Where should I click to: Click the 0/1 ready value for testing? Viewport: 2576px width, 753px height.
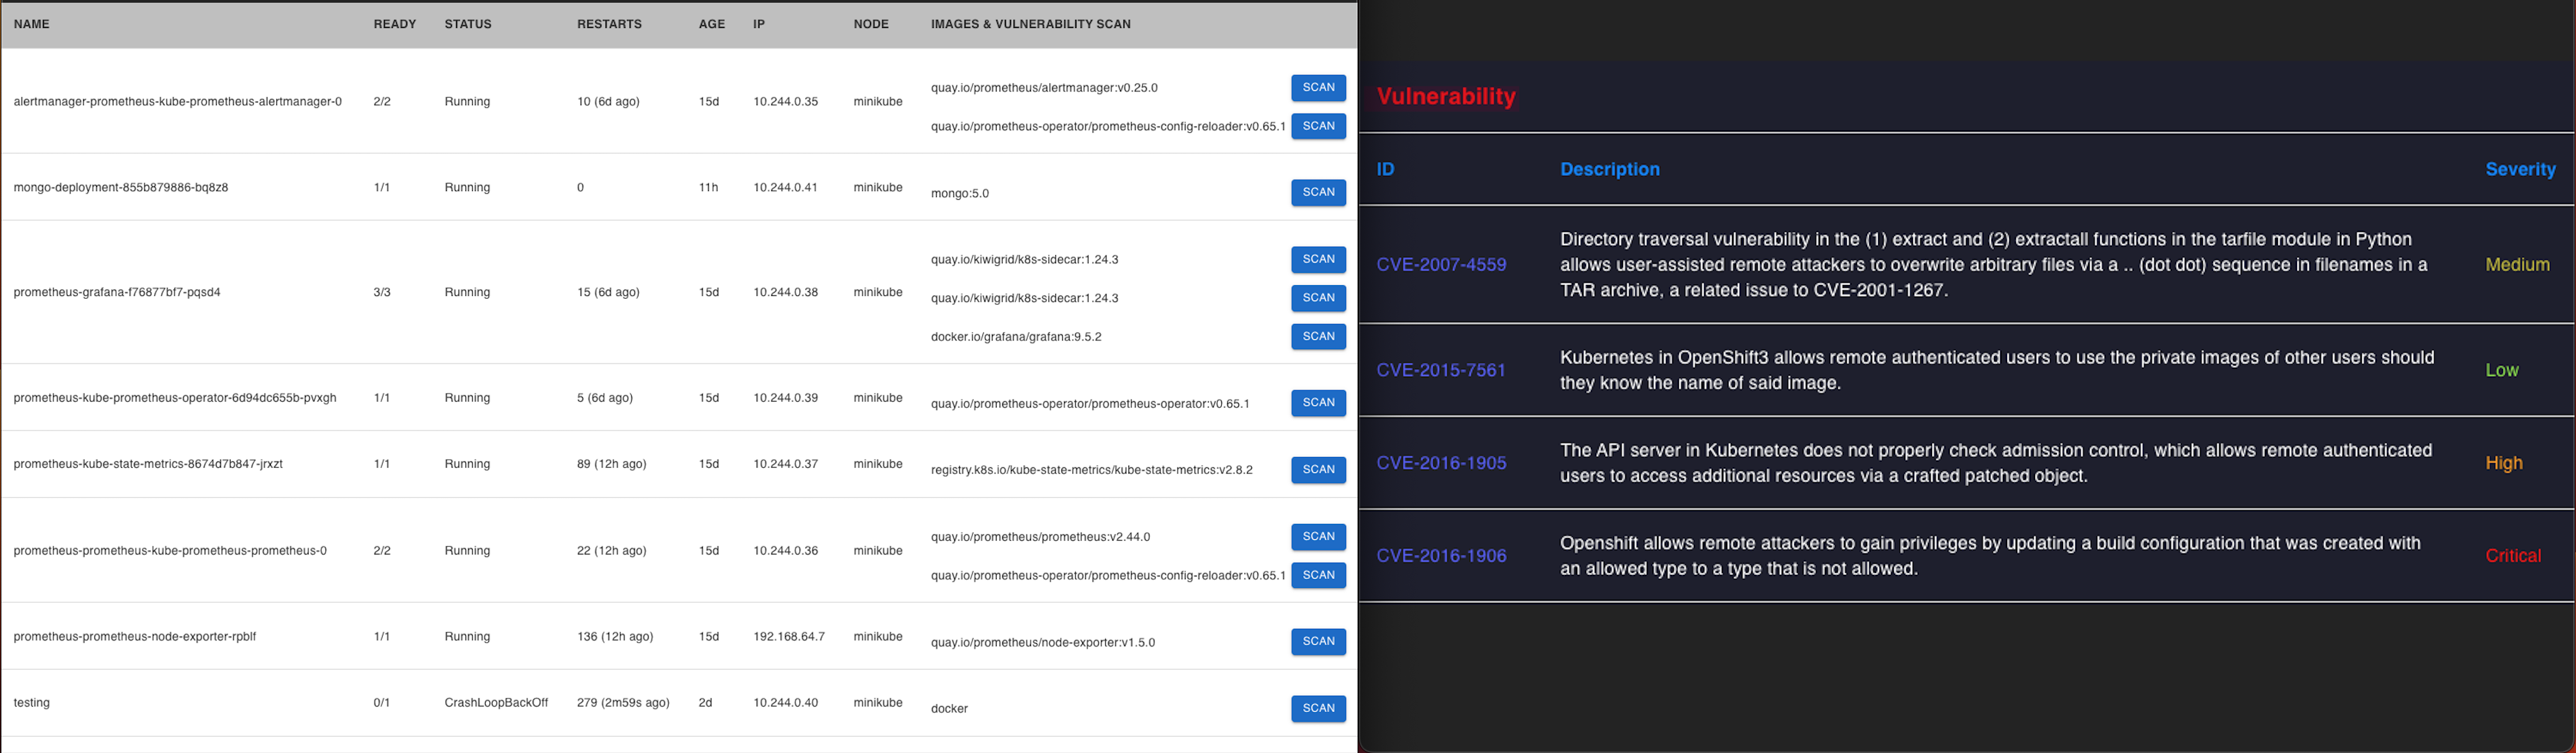(x=382, y=703)
